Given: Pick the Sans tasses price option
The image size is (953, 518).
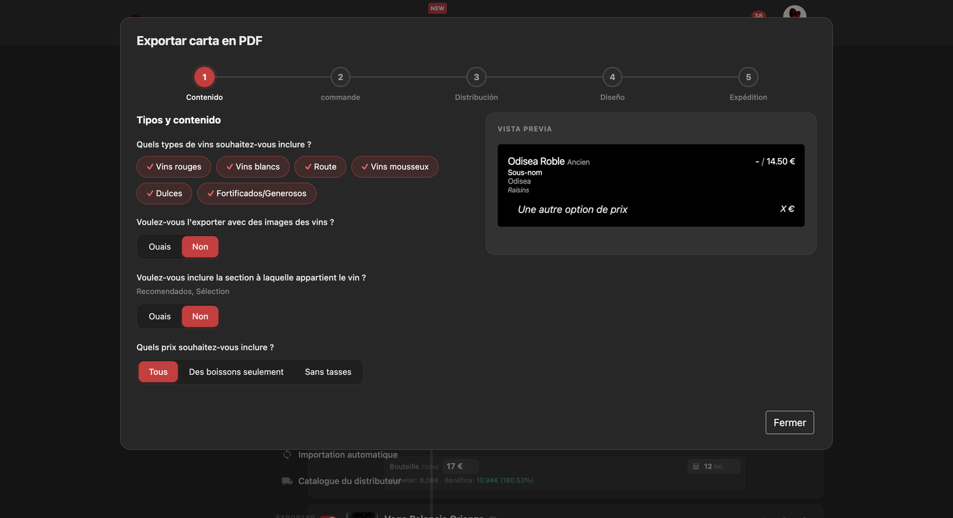Looking at the screenshot, I should pyautogui.click(x=328, y=372).
